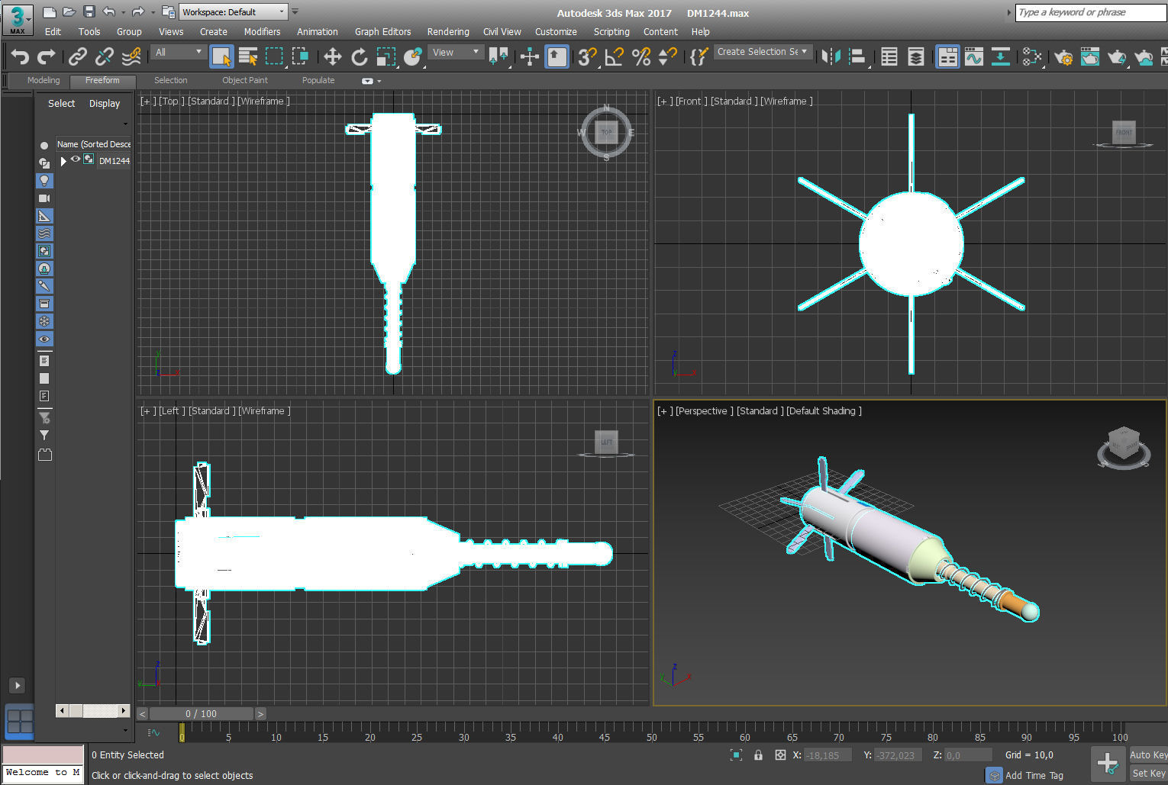Toggle the Ribbon display
The height and width of the screenshot is (785, 1168).
click(947, 56)
